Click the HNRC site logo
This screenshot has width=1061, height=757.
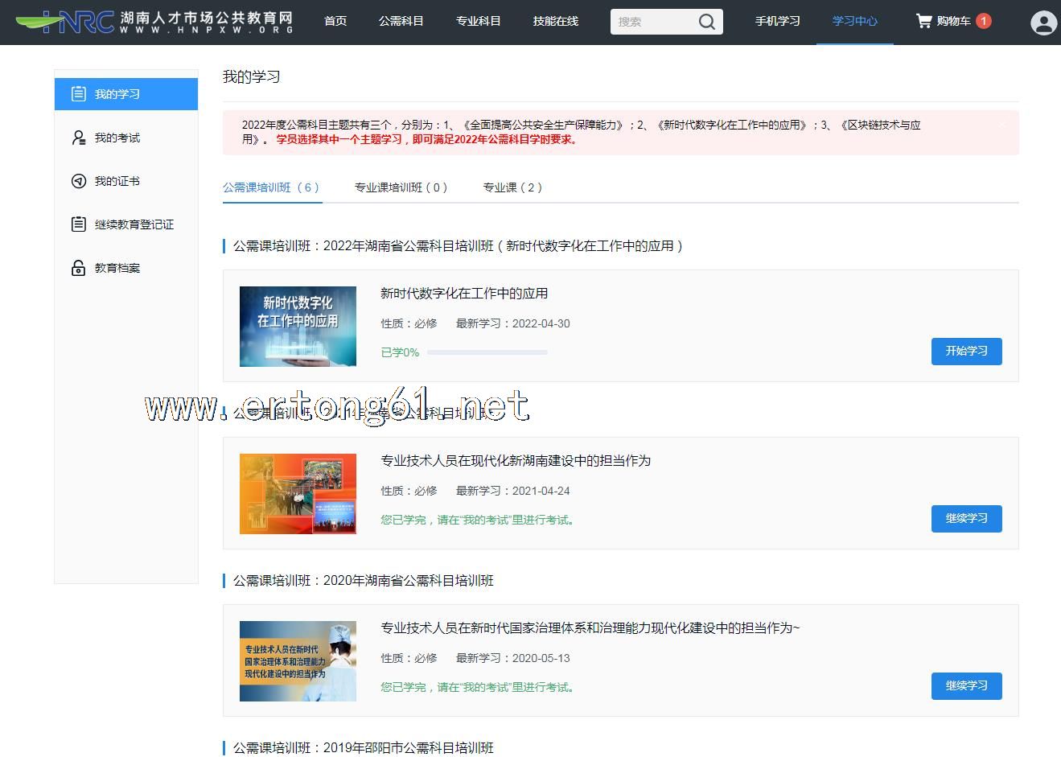[x=154, y=22]
